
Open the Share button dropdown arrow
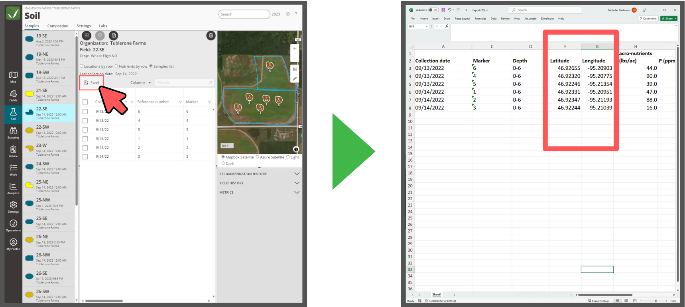click(x=676, y=18)
